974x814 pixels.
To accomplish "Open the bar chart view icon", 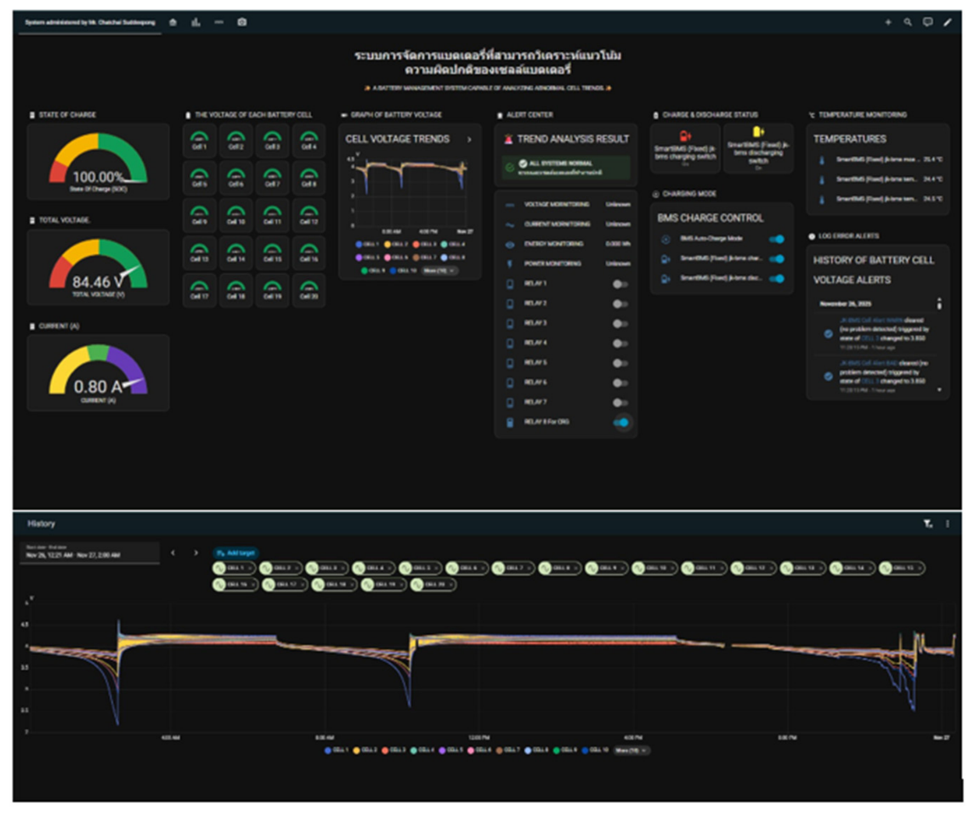I will point(196,22).
